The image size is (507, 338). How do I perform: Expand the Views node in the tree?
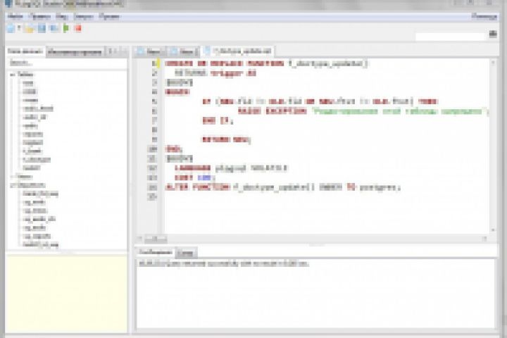[12, 177]
